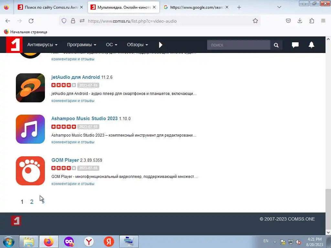Open the purple masked taskbar app
The image size is (331, 248).
(69, 242)
